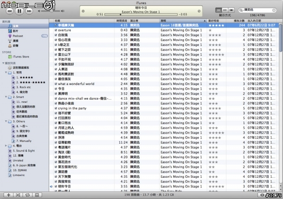Sort by the artist column header
The image size is (283, 199).
[x=144, y=21]
